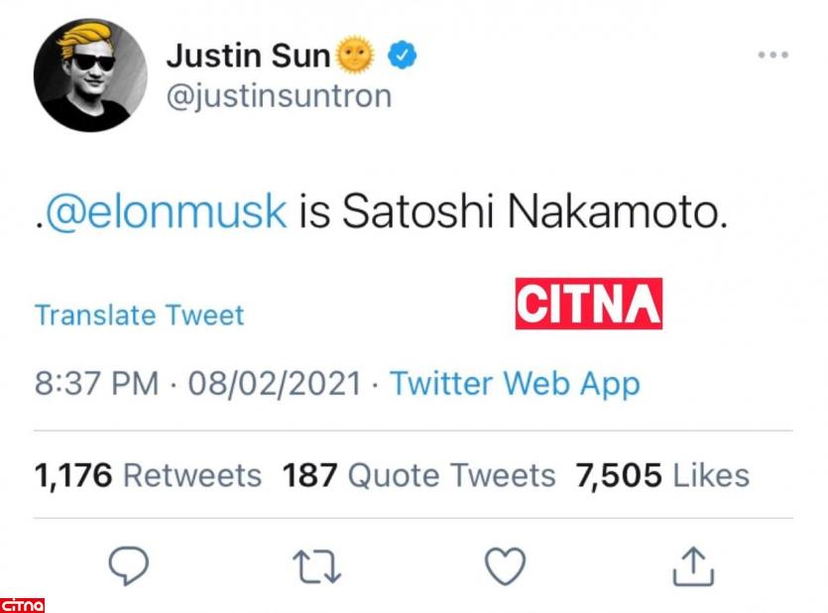
Task: View the 187 Quote Tweets list
Action: [418, 476]
